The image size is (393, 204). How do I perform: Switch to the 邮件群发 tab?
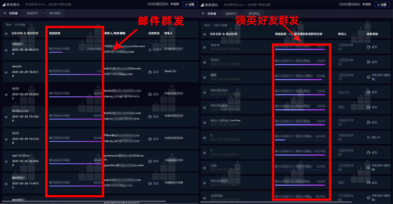pos(55,13)
